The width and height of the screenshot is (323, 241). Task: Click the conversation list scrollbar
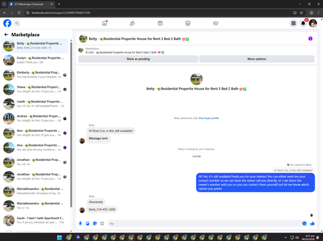click(71, 124)
